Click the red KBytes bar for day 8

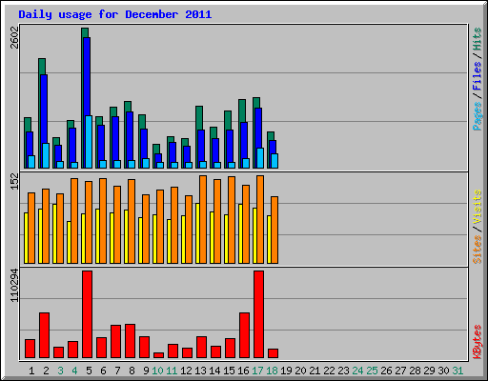coord(130,341)
